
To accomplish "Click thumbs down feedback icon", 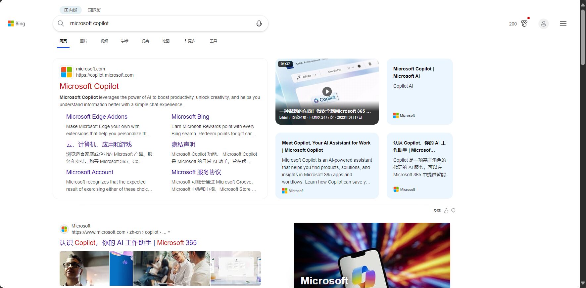I will [x=453, y=211].
